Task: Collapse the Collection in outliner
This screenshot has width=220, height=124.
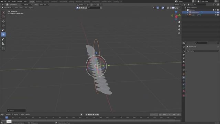Action: tap(185, 10)
